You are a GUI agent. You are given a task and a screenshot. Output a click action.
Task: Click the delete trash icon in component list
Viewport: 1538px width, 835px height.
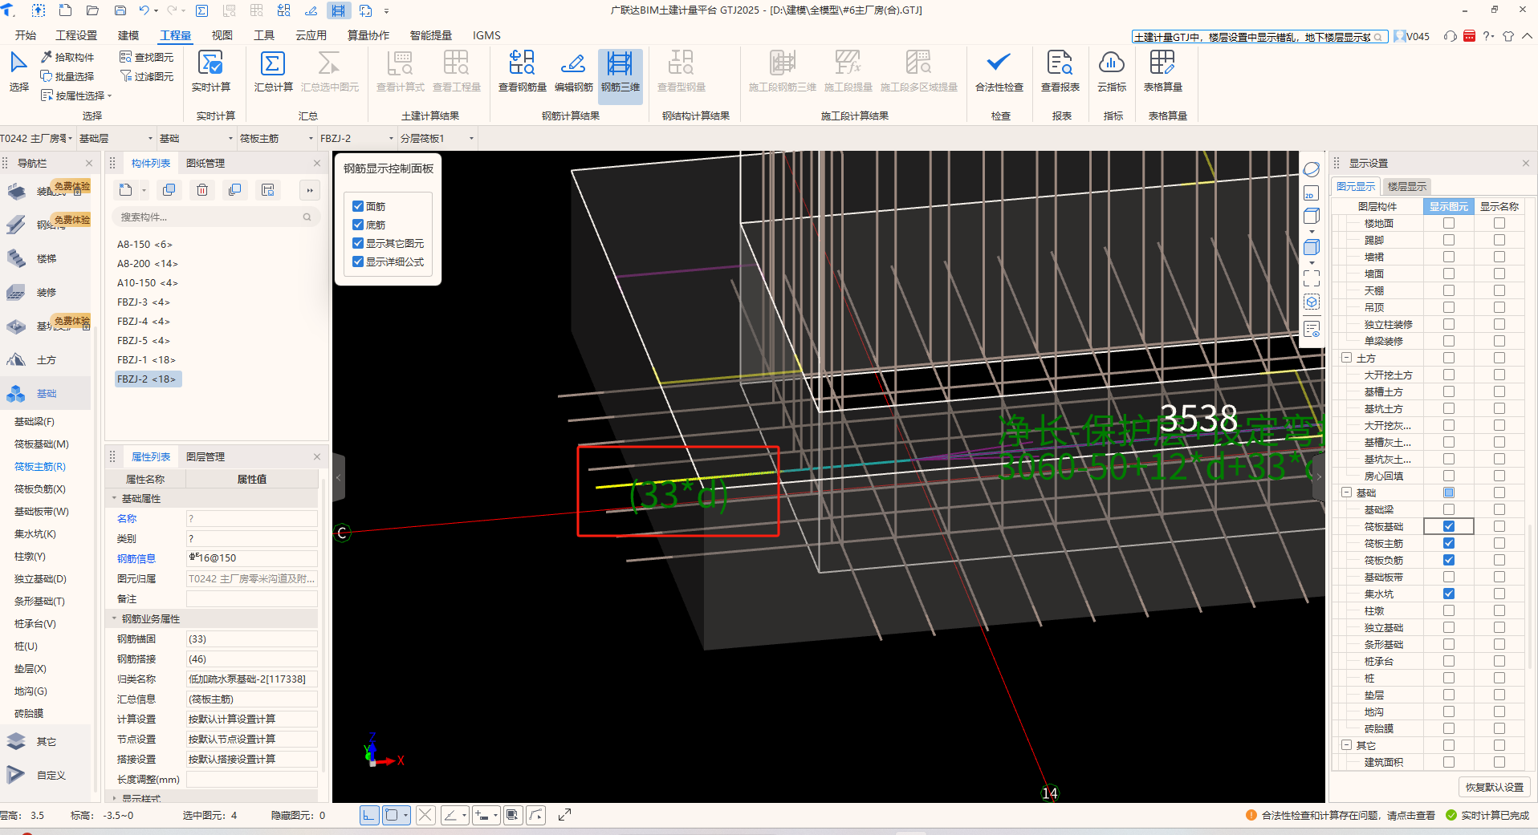tap(202, 190)
